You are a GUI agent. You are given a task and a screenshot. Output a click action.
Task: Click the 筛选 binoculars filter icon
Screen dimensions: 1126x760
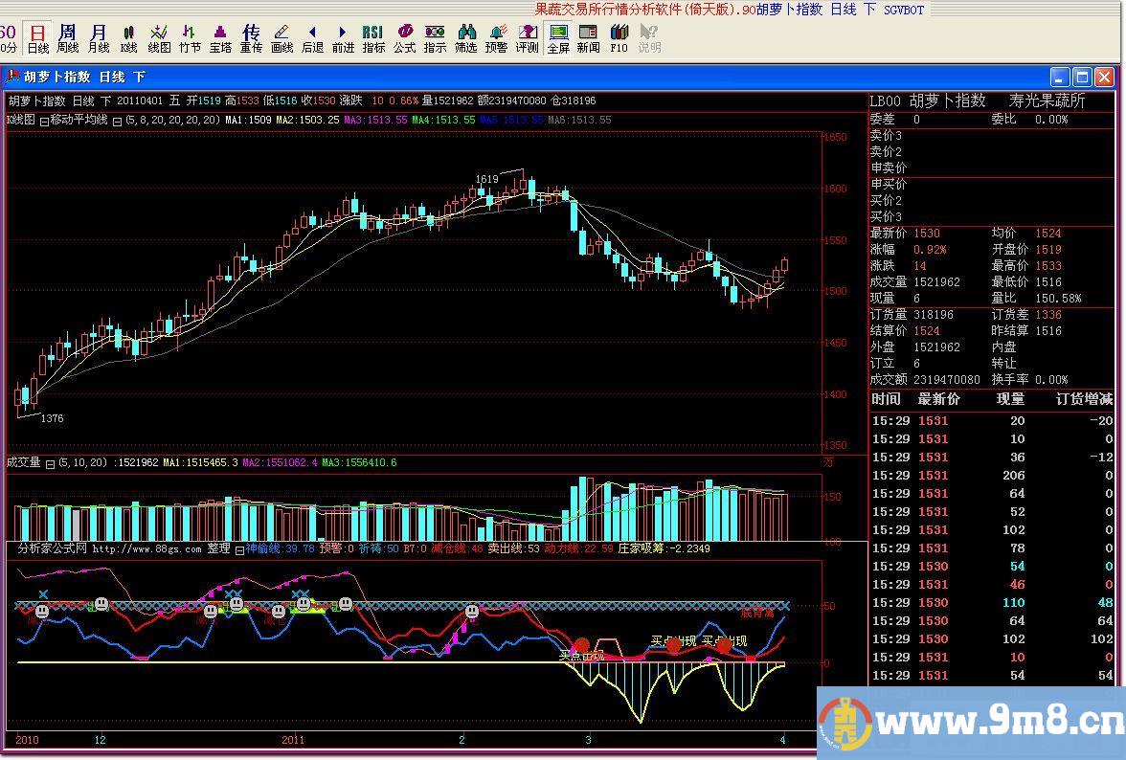click(x=465, y=38)
